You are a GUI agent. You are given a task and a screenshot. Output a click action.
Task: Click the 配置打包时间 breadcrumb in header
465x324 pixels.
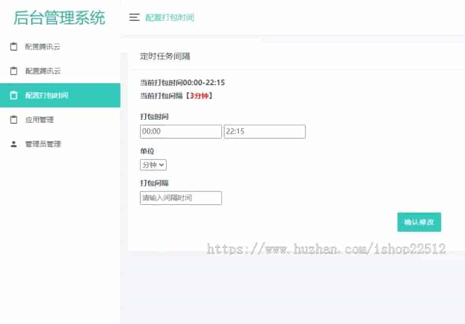click(x=169, y=18)
